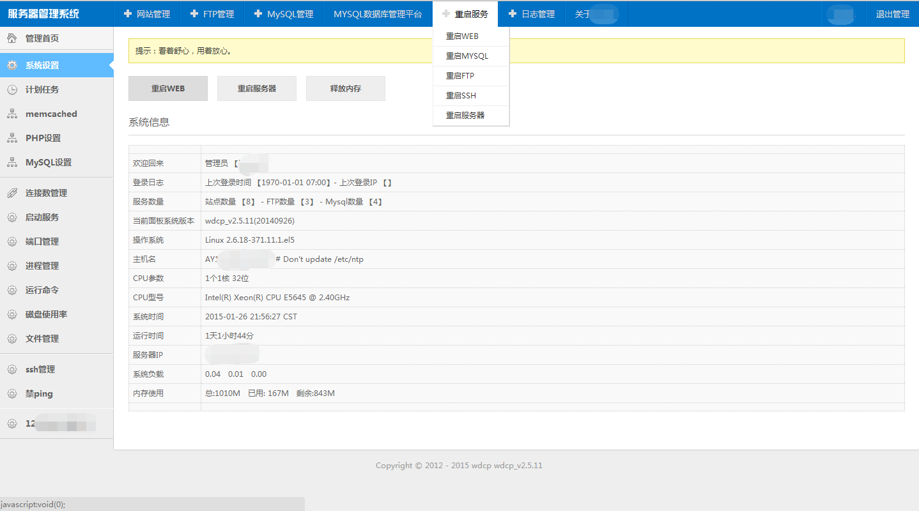This screenshot has height=511, width=919.
Task: Expand the 网站管理 top menu
Action: tap(147, 14)
